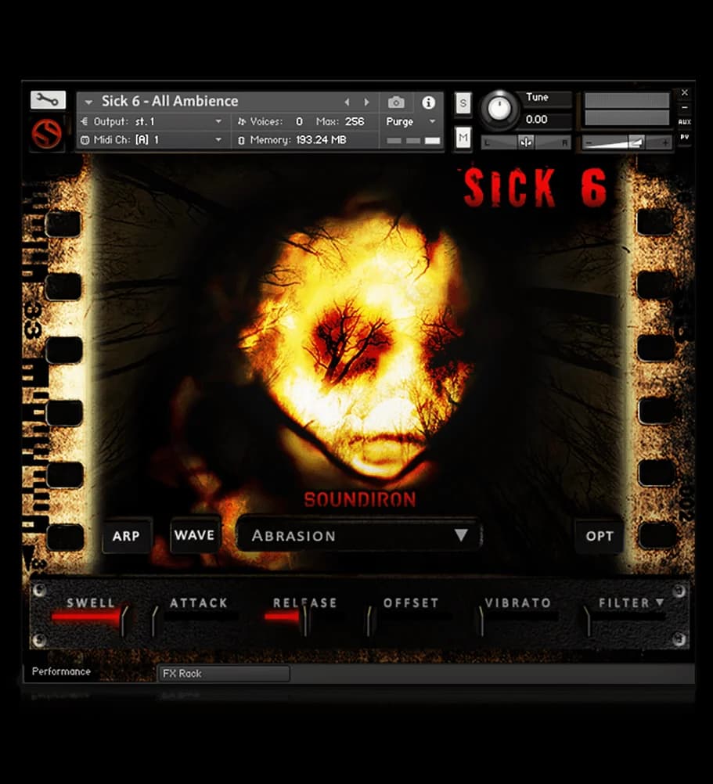Solo the instrument with the S button

point(463,102)
